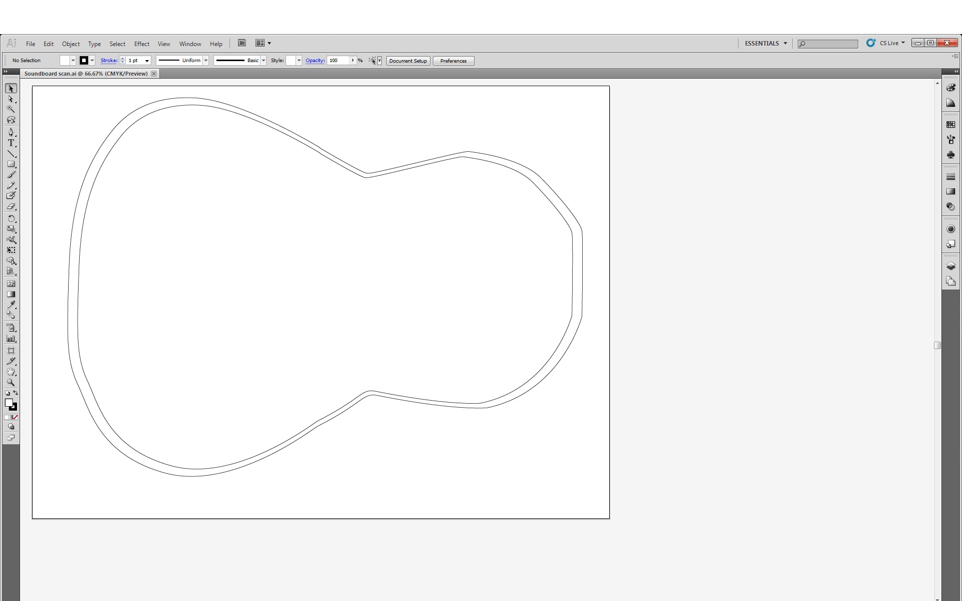Viewport: 962px width, 601px height.
Task: Select the Artboard tool
Action: pyautogui.click(x=11, y=351)
